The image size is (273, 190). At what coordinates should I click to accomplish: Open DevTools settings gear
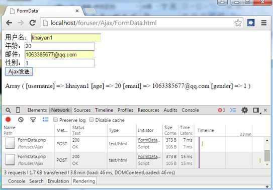point(245,110)
